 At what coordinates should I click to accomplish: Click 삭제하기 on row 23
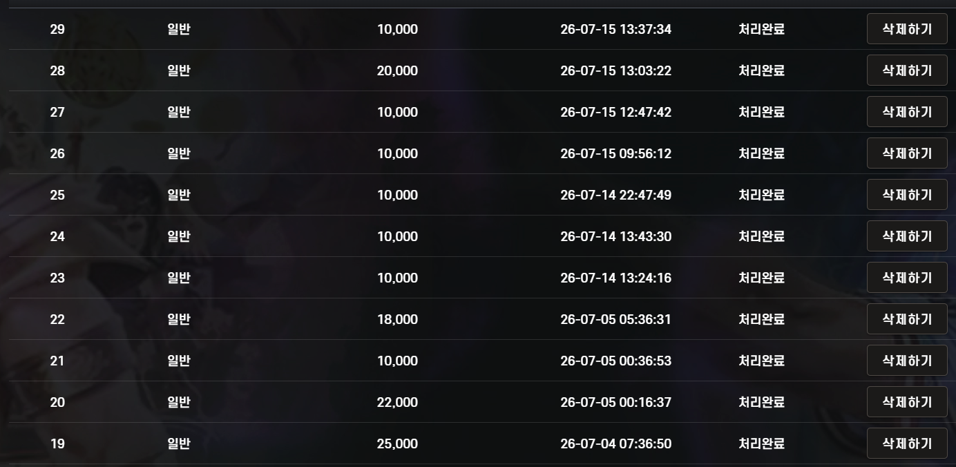click(907, 278)
